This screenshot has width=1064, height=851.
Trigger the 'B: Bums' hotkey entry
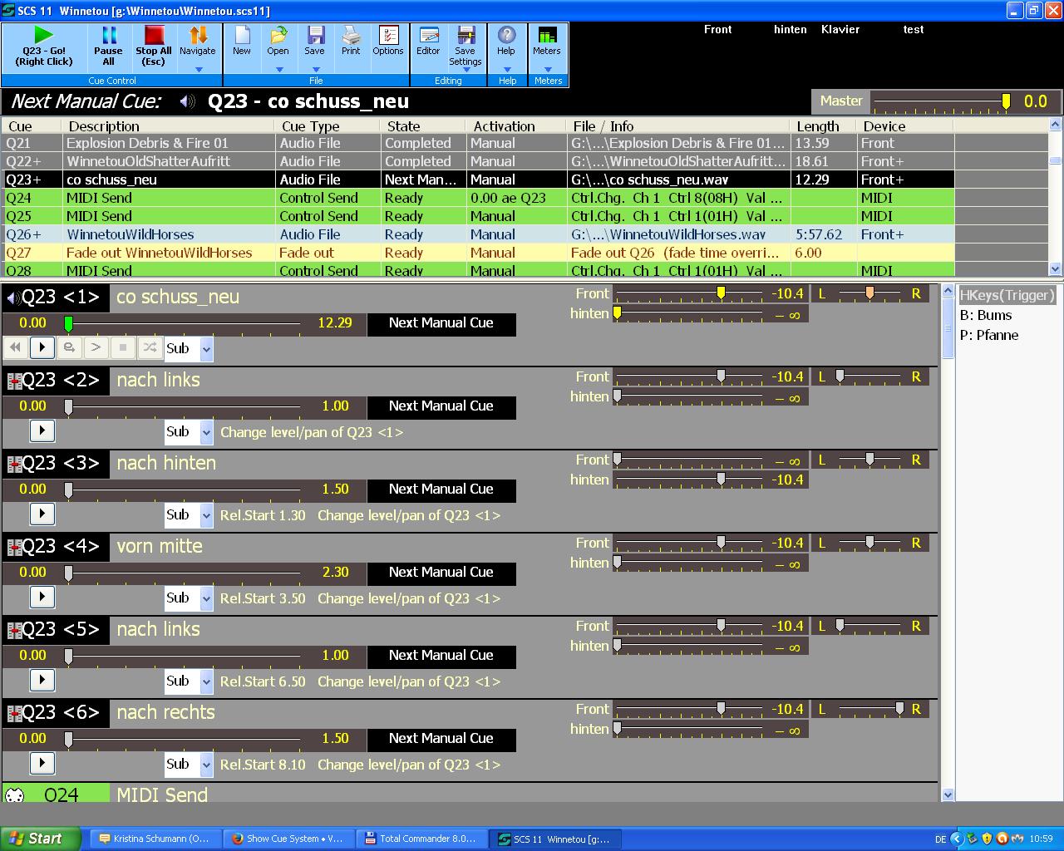(986, 315)
